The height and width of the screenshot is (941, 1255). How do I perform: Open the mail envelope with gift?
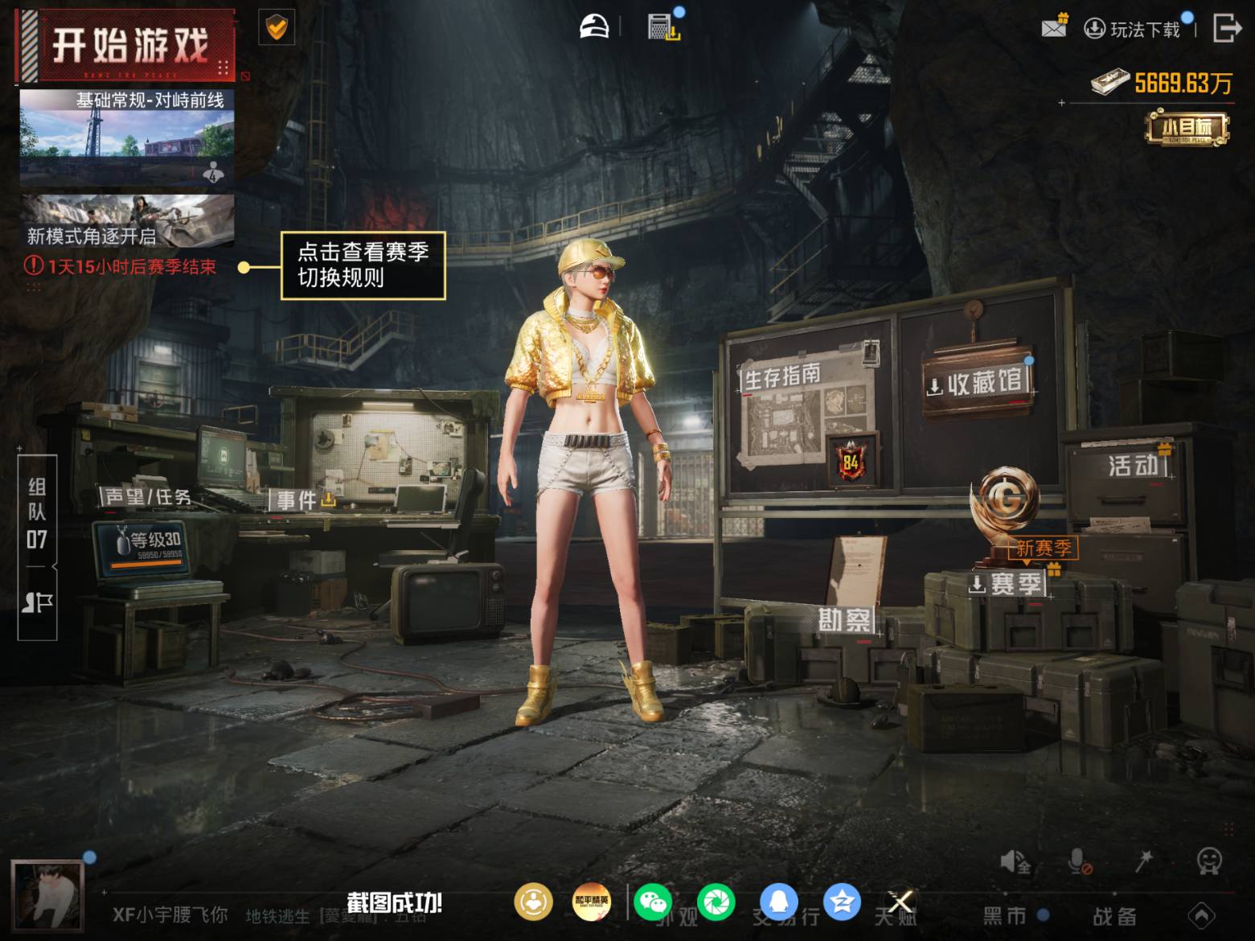1054,27
